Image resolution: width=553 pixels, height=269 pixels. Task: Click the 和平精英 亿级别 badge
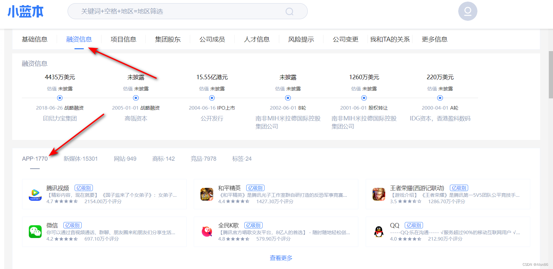pos(255,188)
